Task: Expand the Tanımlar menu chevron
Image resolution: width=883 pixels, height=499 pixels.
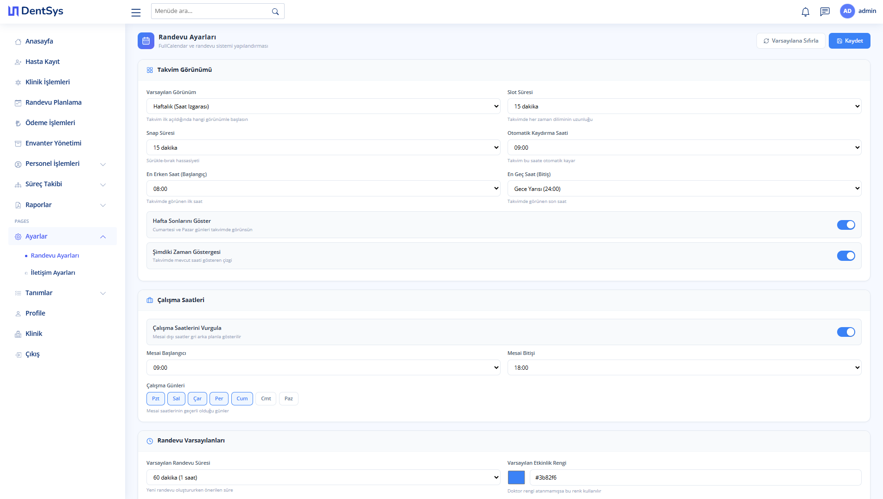Action: pos(103,293)
